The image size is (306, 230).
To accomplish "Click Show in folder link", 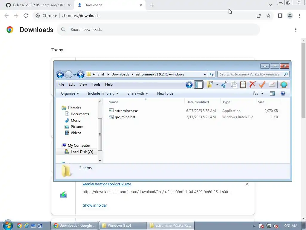I will tap(95, 205).
